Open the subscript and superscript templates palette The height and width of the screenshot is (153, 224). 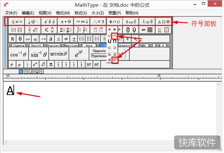[49, 30]
